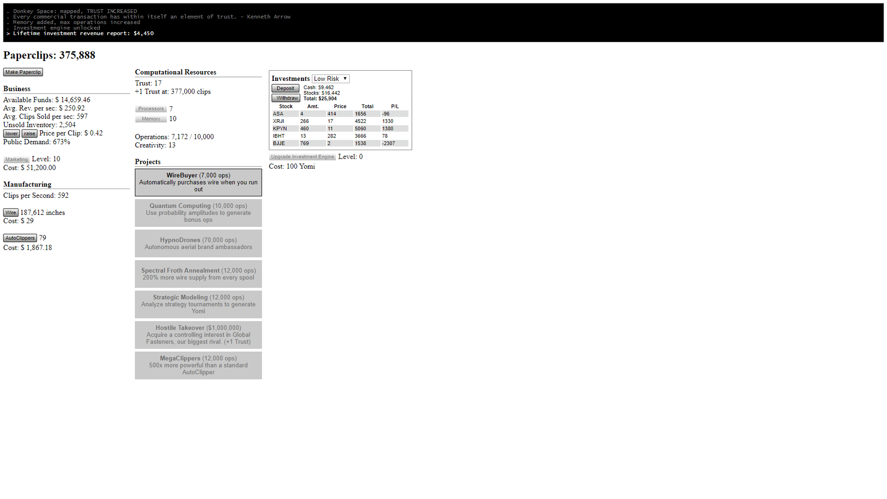The image size is (887, 499).
Task: Click the IBHT stock name
Action: pyautogui.click(x=279, y=136)
